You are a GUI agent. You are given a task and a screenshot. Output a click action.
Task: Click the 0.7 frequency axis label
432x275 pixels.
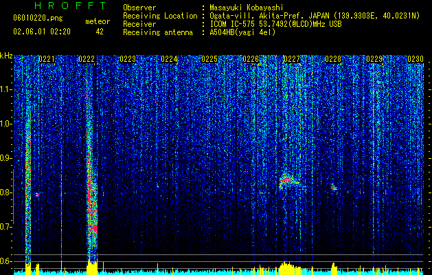pos(6,227)
